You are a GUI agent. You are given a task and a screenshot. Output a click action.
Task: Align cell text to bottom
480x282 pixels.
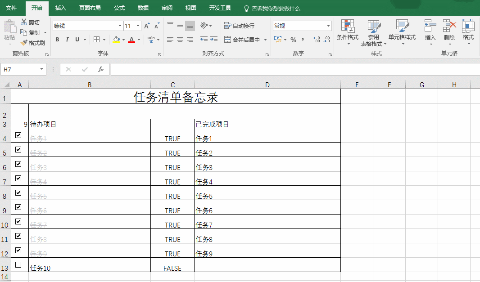190,26
